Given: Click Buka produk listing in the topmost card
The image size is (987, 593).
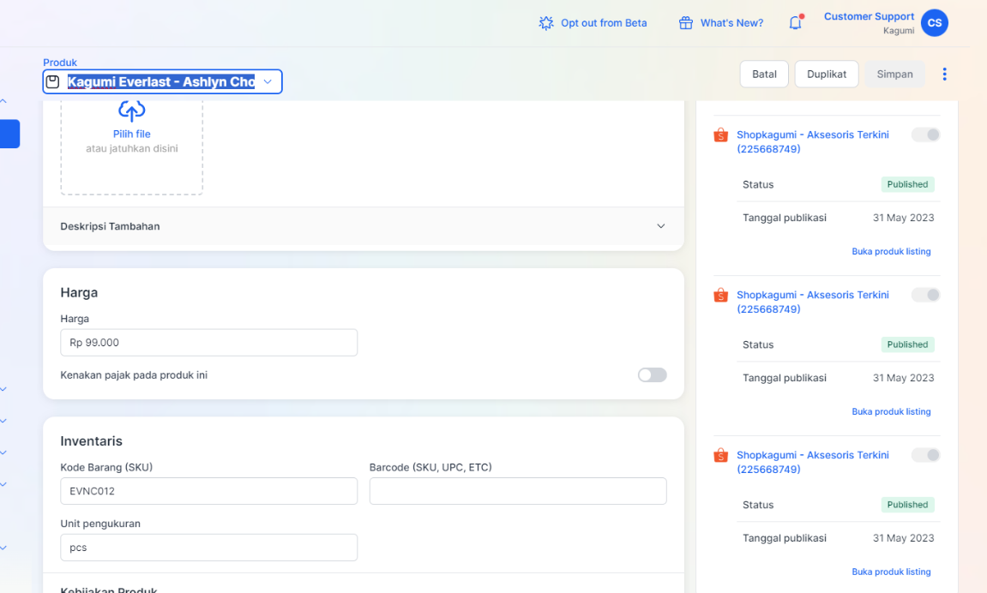Looking at the screenshot, I should pyautogui.click(x=891, y=252).
